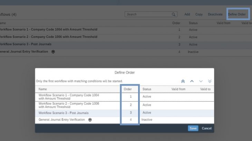Image resolution: width=252 pixels, height=141 pixels.
Task: Click the search magnifier icon
Action: [x=173, y=14]
